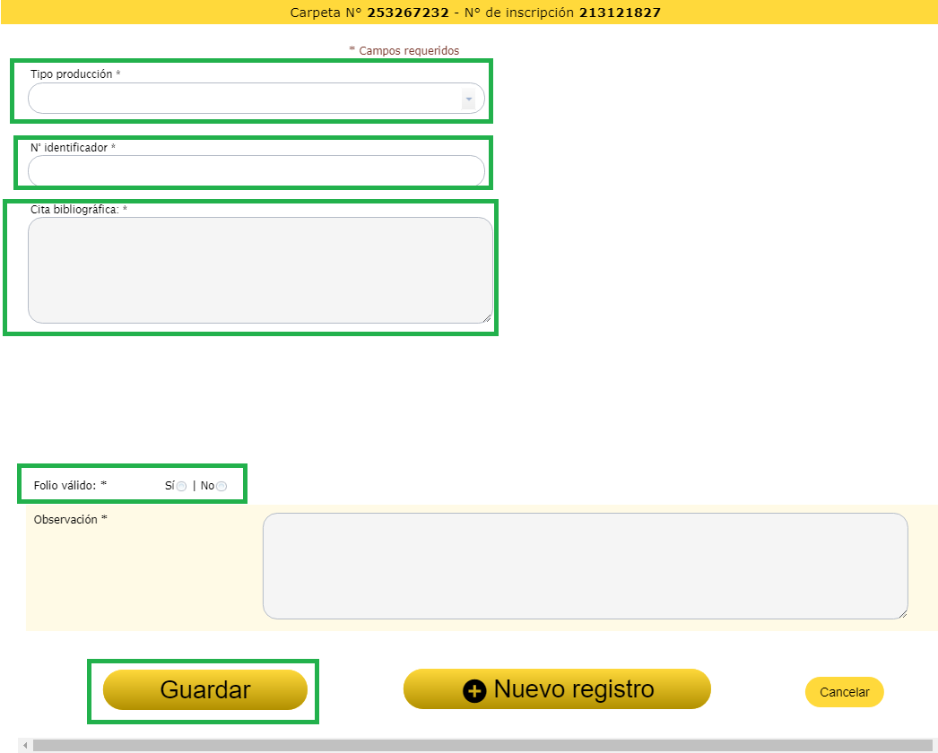
Task: Select Sí for Folio válido
Action: [182, 487]
